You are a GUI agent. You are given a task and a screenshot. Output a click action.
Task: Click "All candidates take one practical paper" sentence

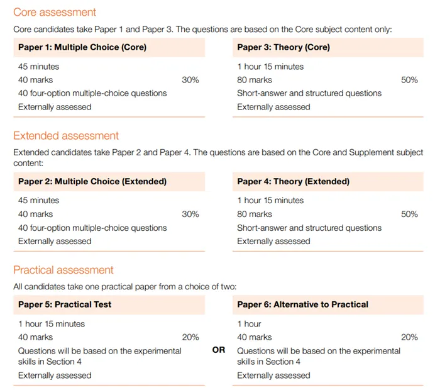[125, 287]
